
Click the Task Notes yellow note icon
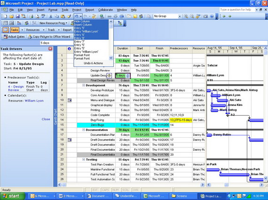pos(135,16)
